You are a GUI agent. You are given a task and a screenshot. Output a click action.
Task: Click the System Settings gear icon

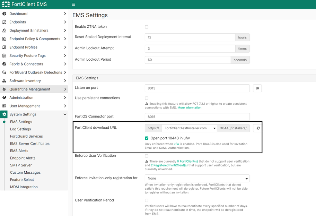click(x=4, y=114)
